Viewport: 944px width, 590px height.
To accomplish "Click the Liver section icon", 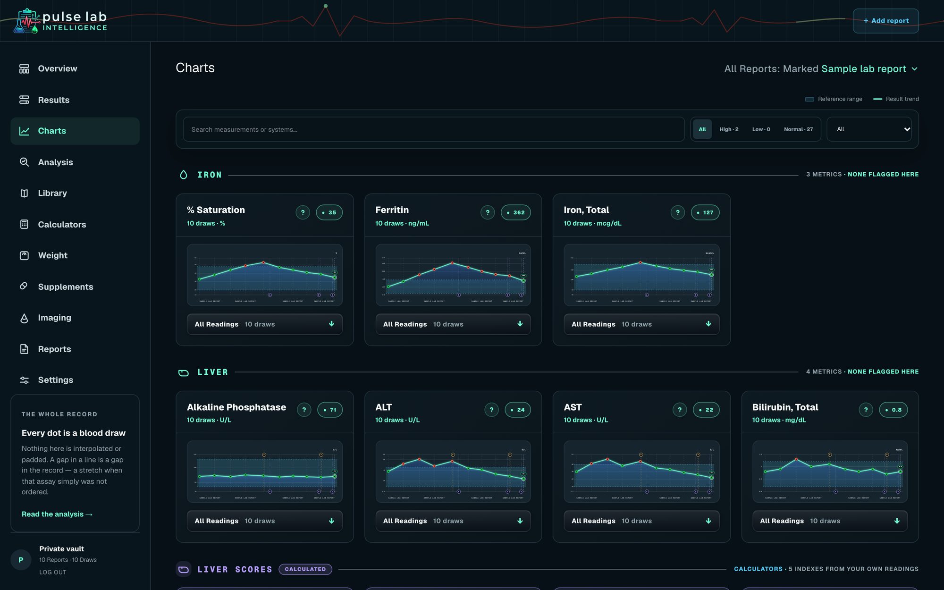I will pyautogui.click(x=184, y=372).
